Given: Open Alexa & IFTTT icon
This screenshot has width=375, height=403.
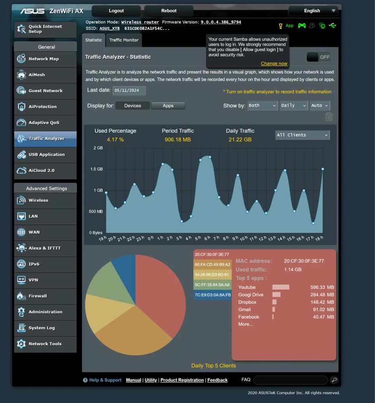Looking at the screenshot, I should pyautogui.click(x=21, y=248).
